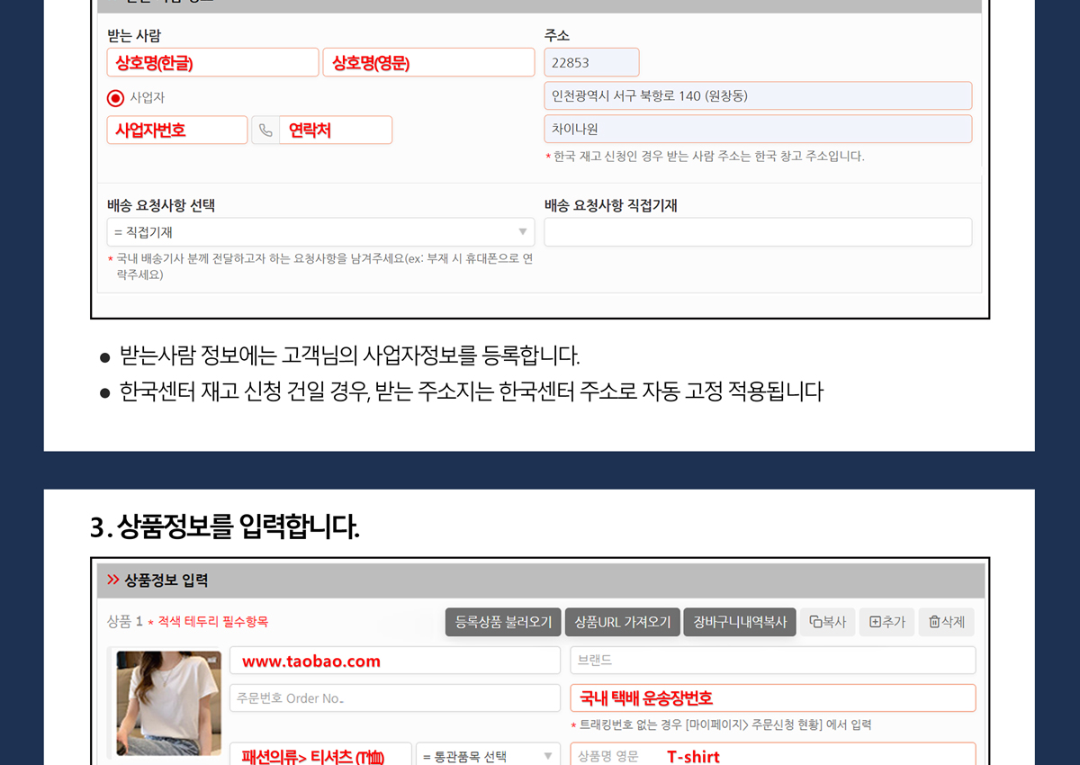
Task: Click the 복사 copy button
Action: pos(826,622)
